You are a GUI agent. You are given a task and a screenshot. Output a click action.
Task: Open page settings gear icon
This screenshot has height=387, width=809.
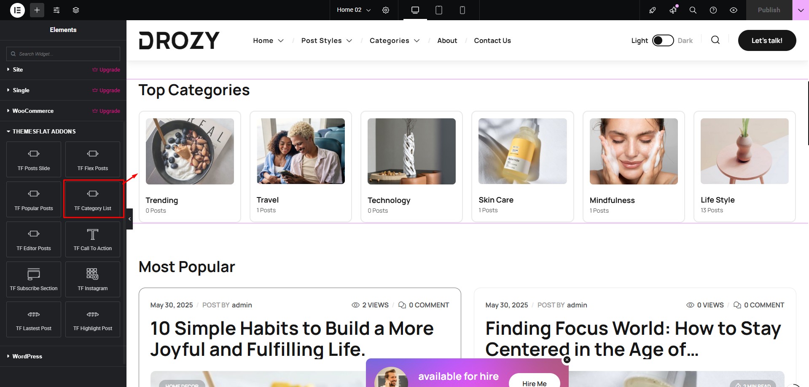386,10
